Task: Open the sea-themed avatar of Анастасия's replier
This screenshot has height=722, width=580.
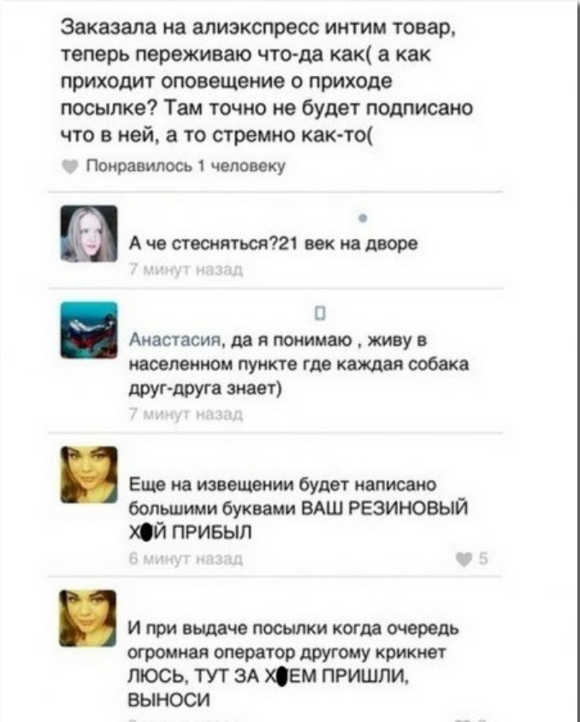Action: 89,329
